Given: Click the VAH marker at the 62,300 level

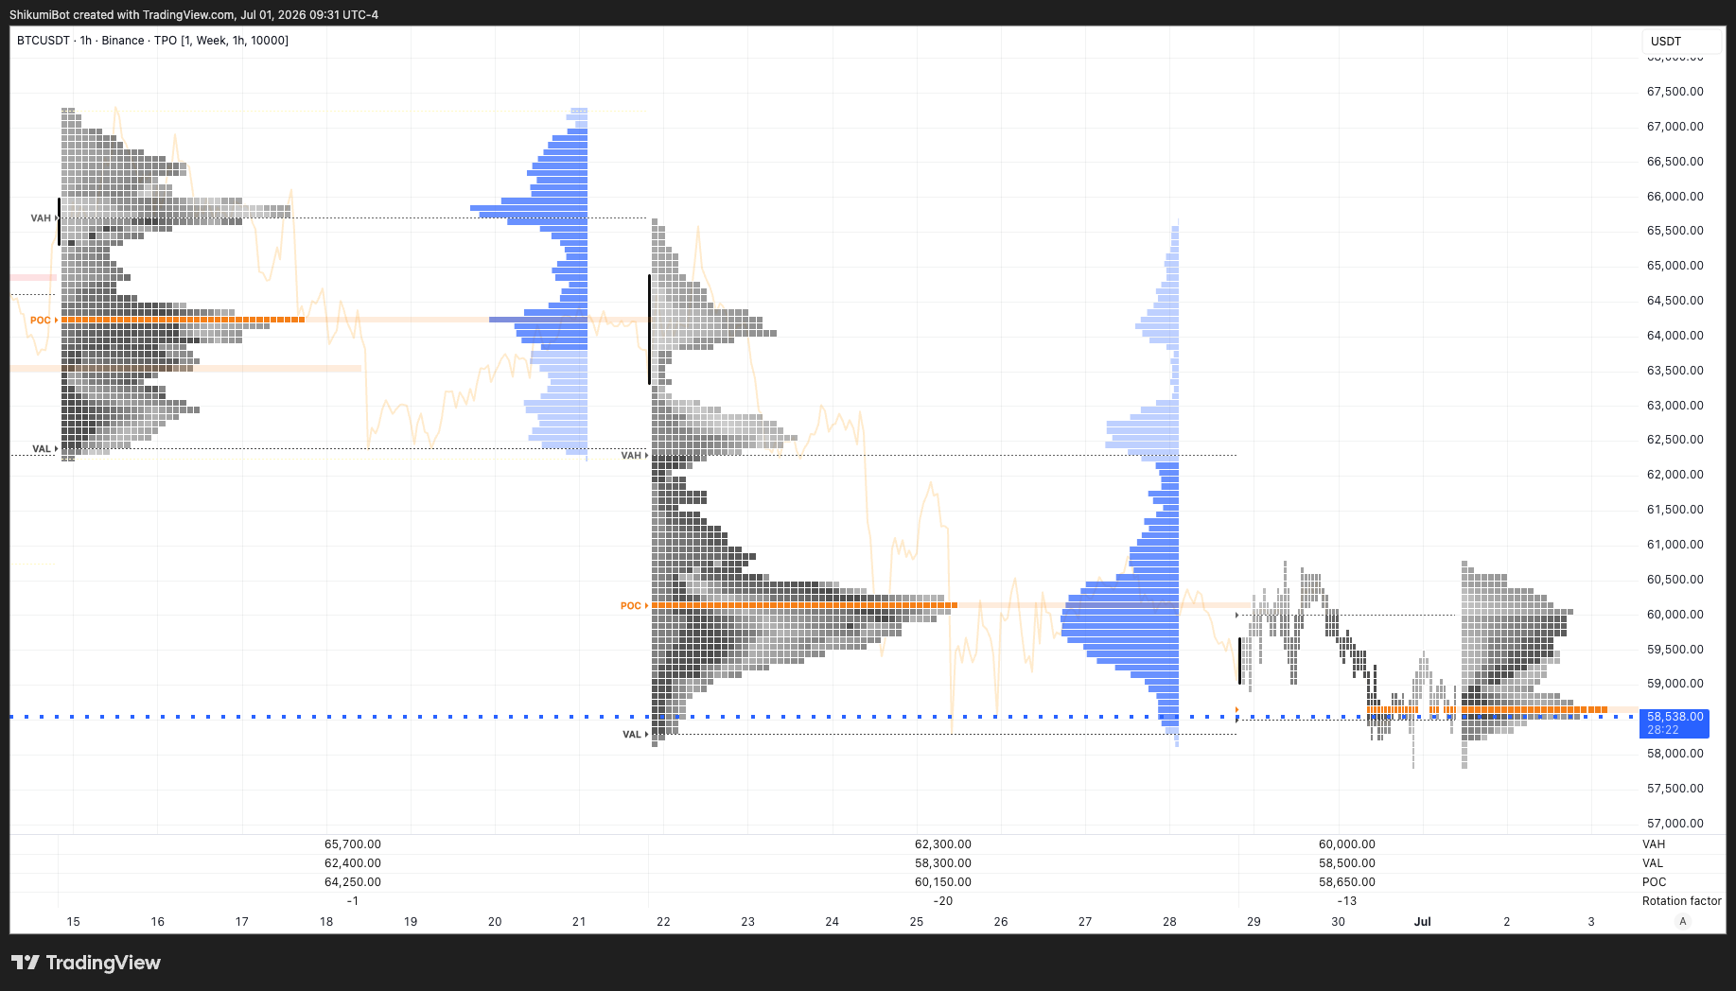Looking at the screenshot, I should click(x=634, y=456).
